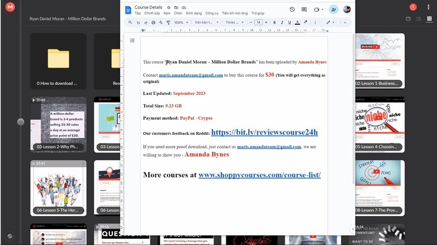
Task: Open the comments panel icon
Action: [x=304, y=10]
